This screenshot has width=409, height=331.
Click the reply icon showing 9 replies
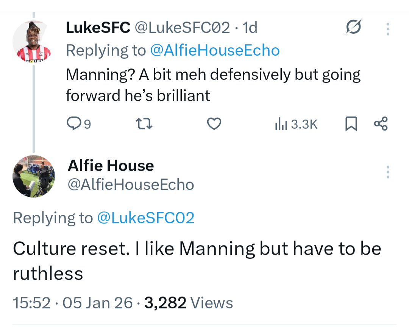coord(72,124)
